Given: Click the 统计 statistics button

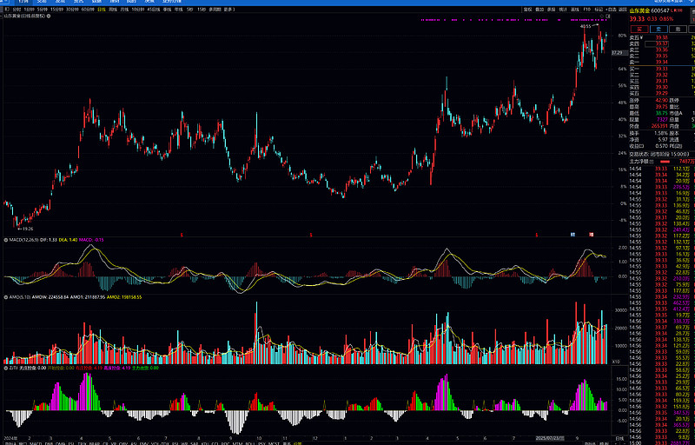Looking at the screenshot, I should (x=563, y=10).
